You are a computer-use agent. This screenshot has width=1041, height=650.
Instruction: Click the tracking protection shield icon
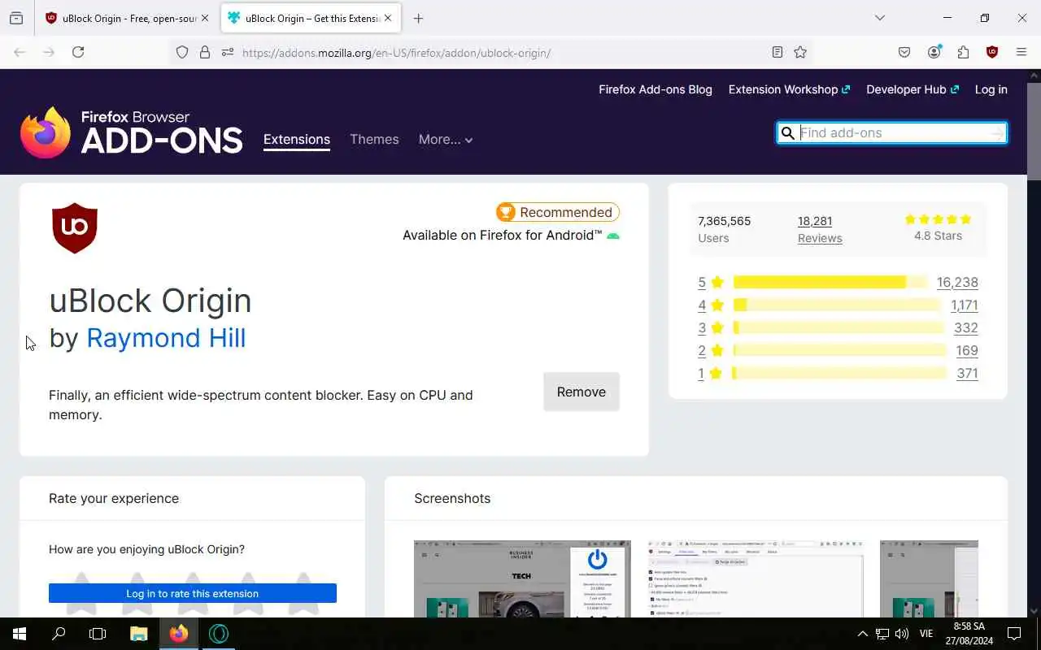tap(182, 52)
